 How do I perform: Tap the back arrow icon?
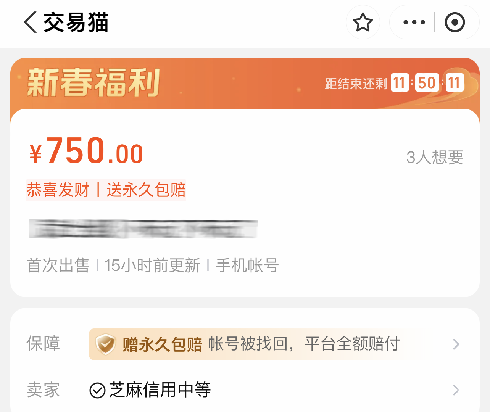pyautogui.click(x=31, y=22)
